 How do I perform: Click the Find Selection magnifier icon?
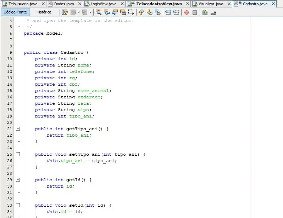(x=98, y=12)
